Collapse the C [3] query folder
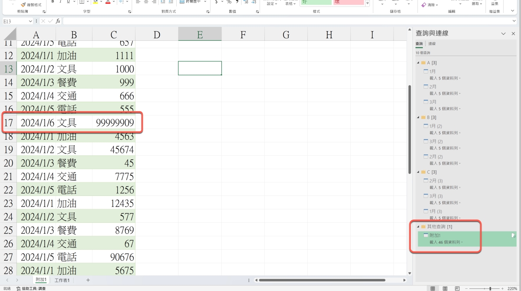Screen dimensions: 521x291 (x=418, y=172)
